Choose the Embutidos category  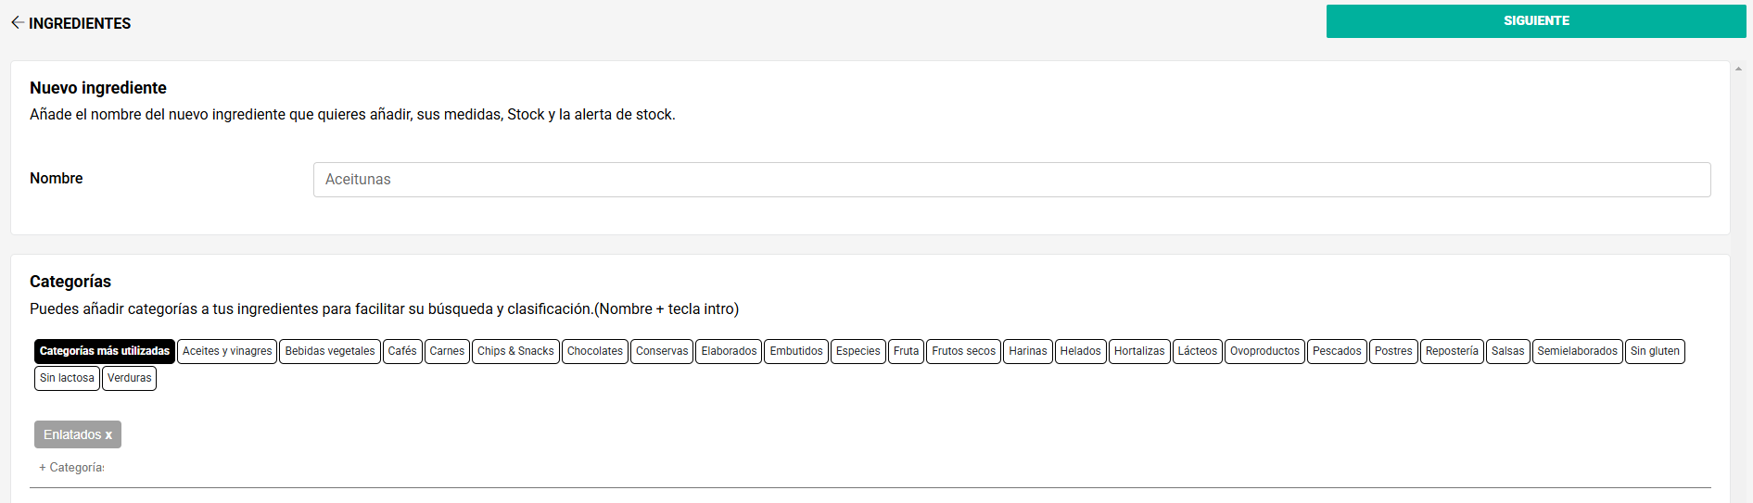tap(796, 351)
